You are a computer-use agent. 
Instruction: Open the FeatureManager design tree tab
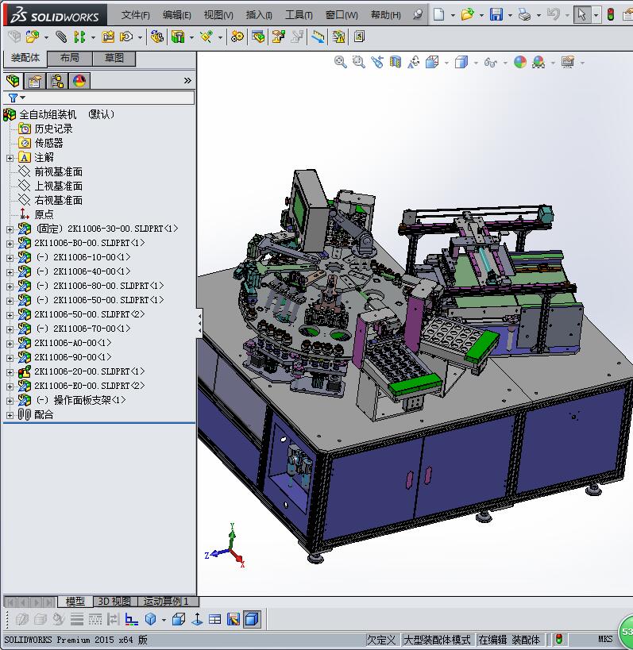click(13, 80)
